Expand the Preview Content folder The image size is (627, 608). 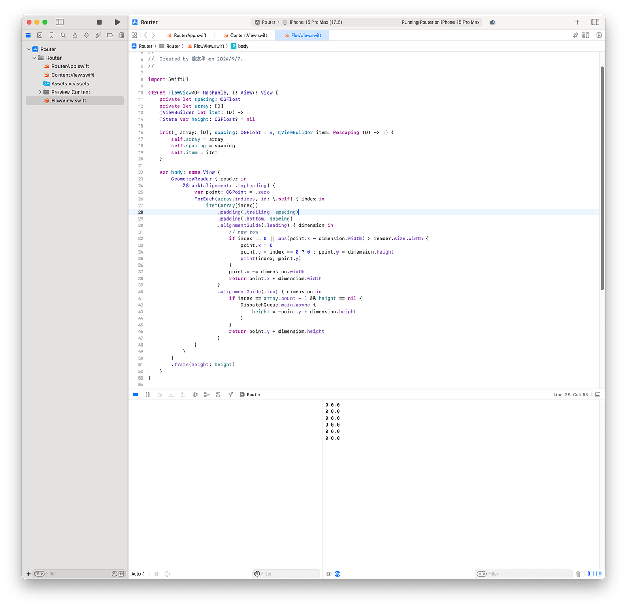pos(41,91)
